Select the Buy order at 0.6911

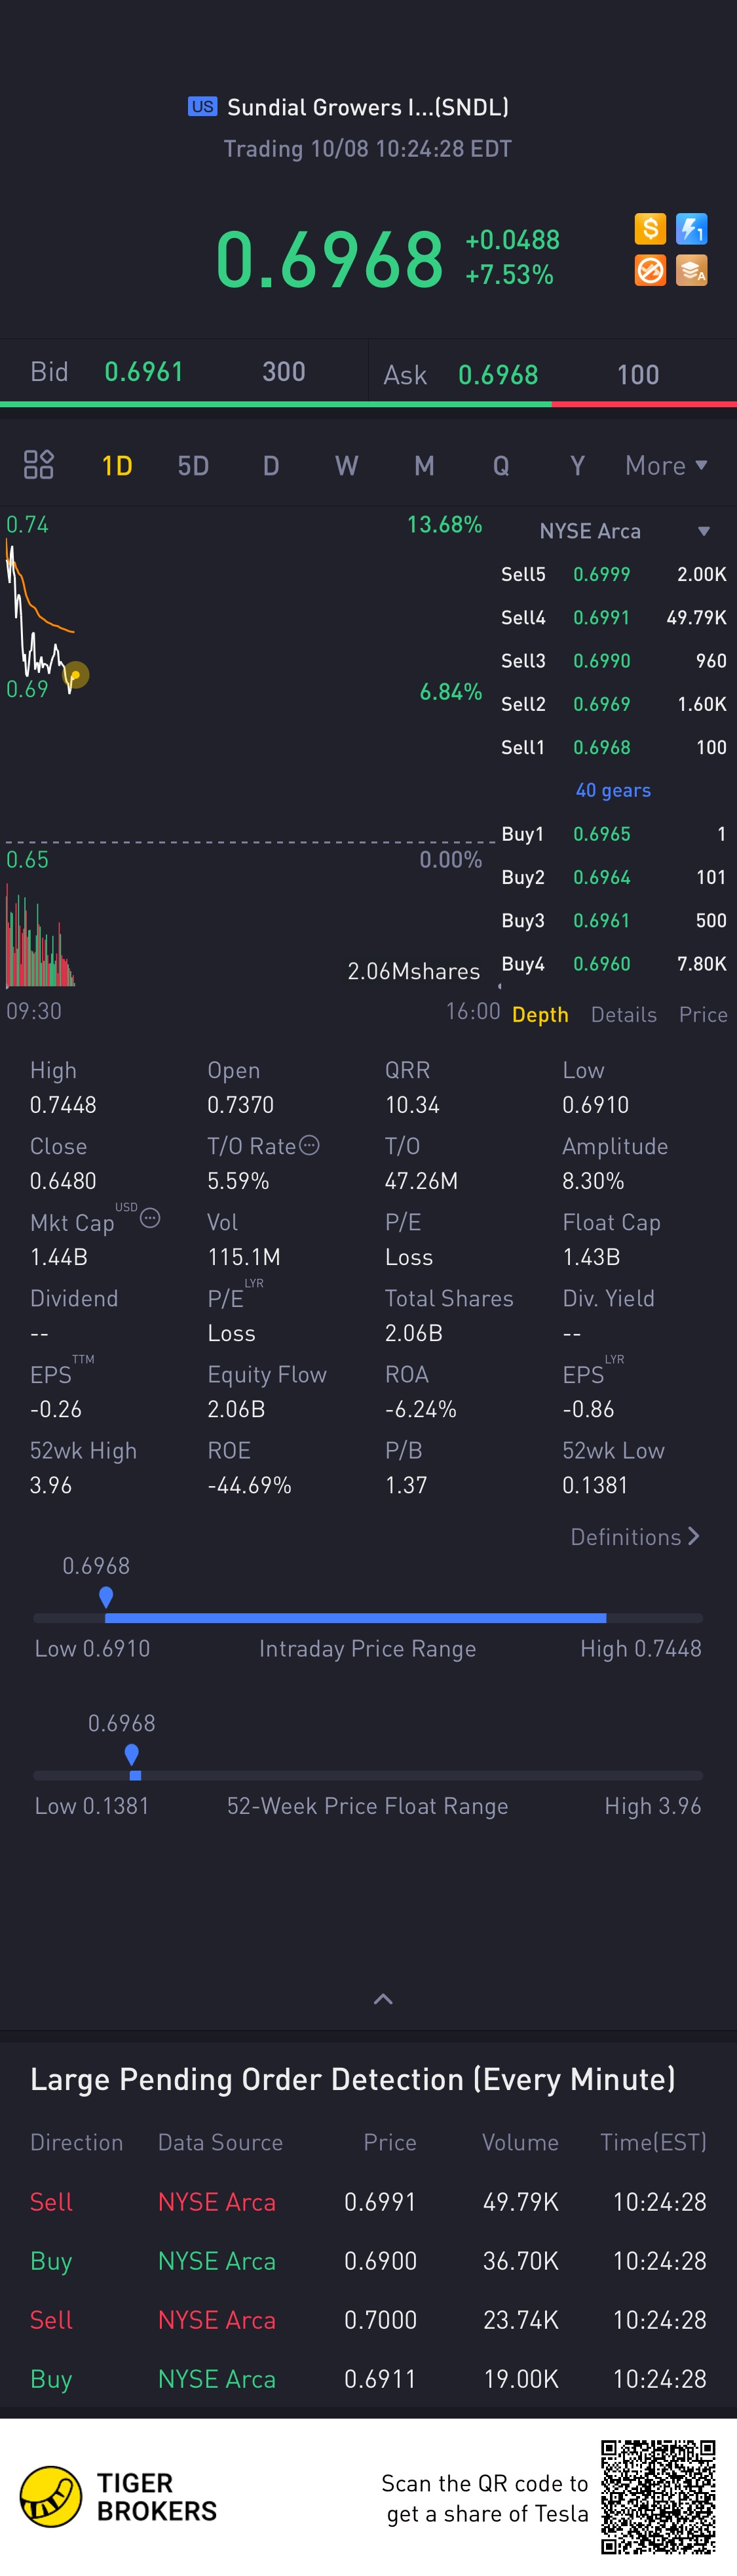(x=368, y=2378)
